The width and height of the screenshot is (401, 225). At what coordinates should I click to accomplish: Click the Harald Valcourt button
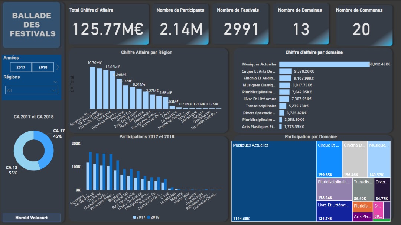(x=32, y=218)
